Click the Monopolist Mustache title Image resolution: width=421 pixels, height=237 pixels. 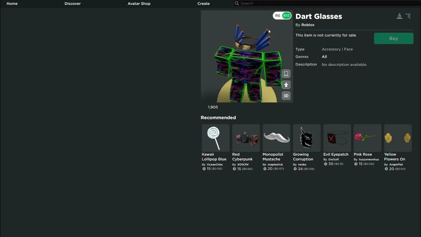[x=273, y=157]
